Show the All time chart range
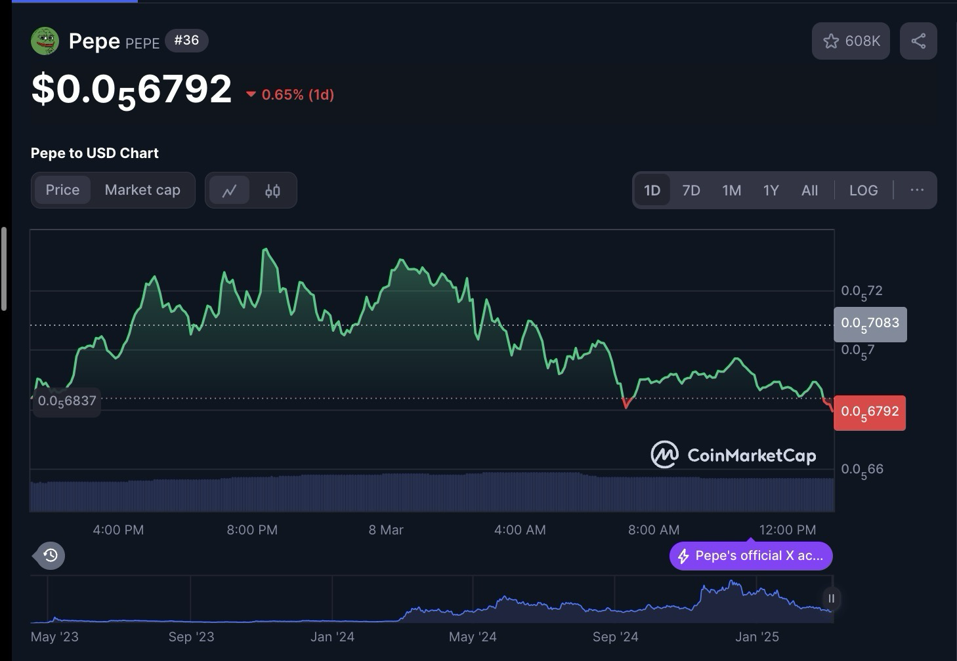The height and width of the screenshot is (661, 957). coord(810,190)
